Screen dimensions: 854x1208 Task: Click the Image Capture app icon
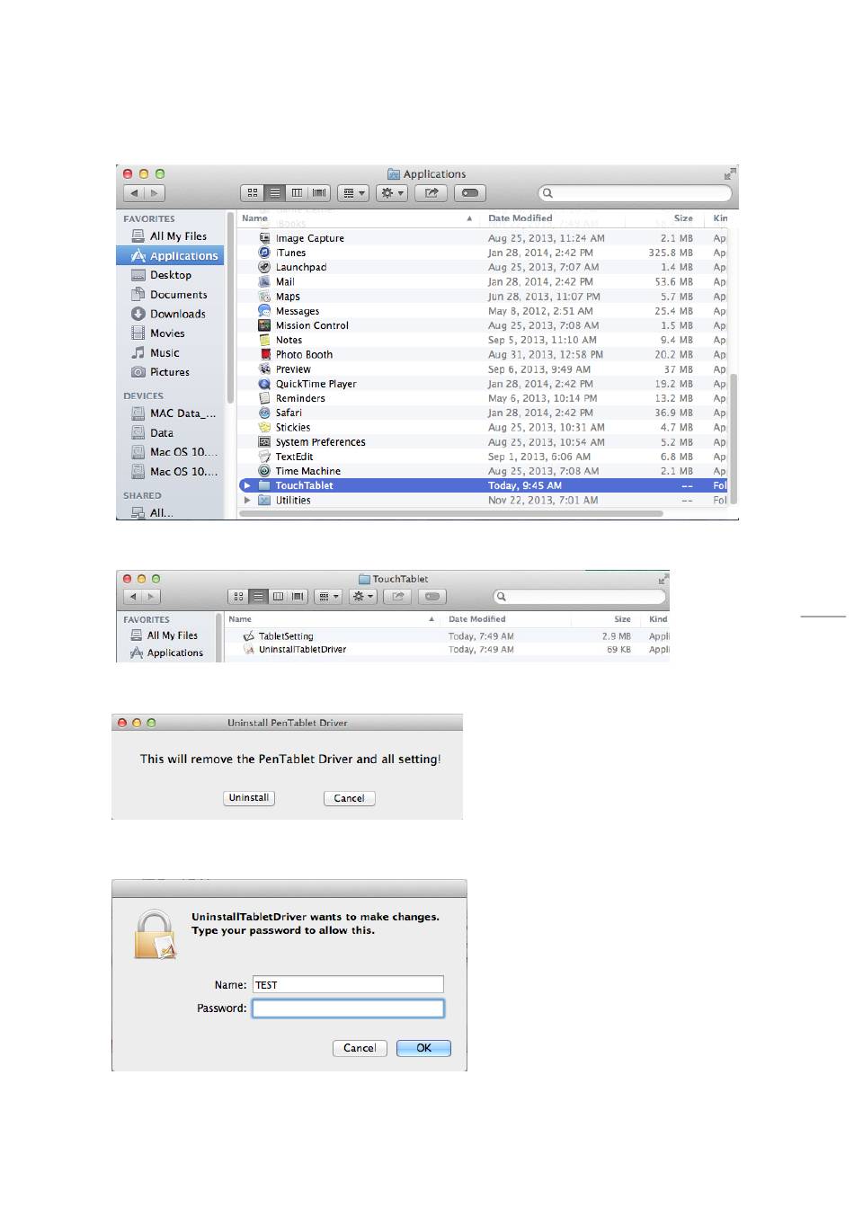coord(264,238)
